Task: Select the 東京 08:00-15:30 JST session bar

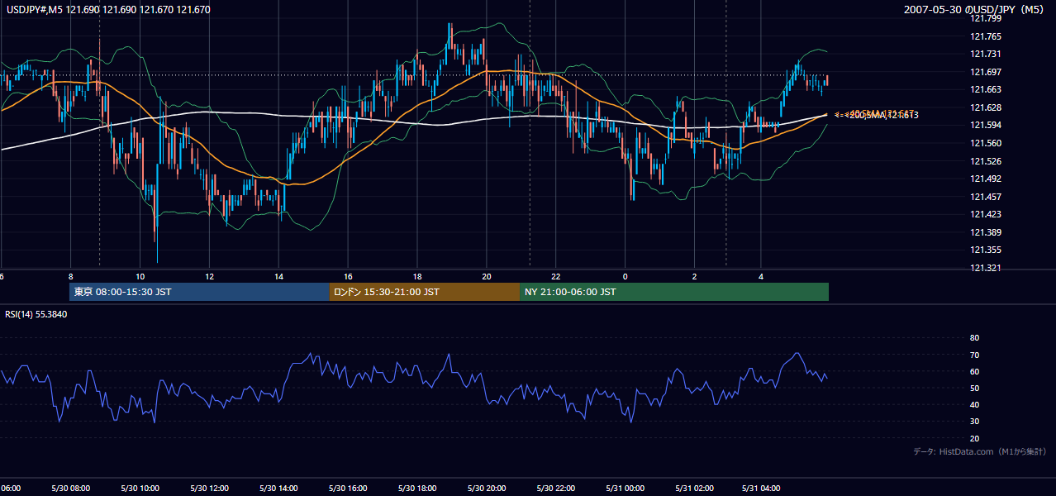Action: pos(199,292)
